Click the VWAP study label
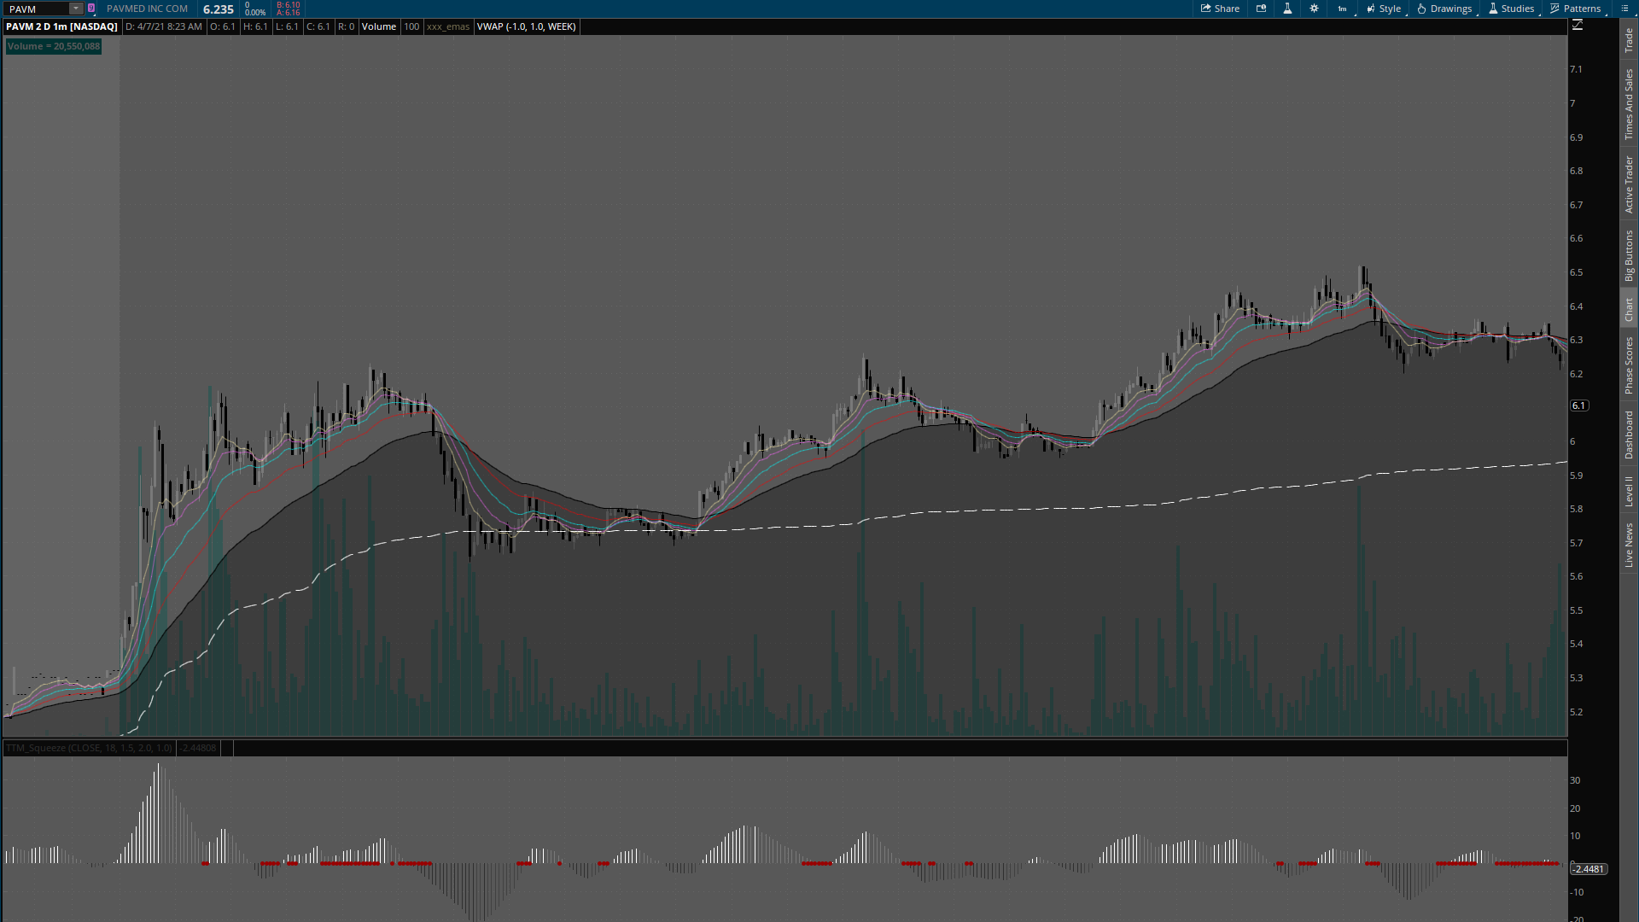Screen dimensions: 1639x922 [526, 26]
